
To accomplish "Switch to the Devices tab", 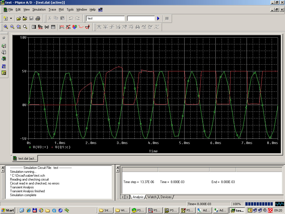I will (x=166, y=197).
